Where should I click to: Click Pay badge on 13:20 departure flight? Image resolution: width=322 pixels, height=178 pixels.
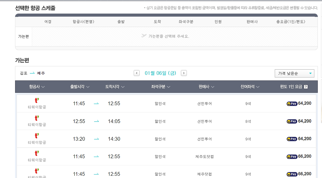(x=292, y=139)
